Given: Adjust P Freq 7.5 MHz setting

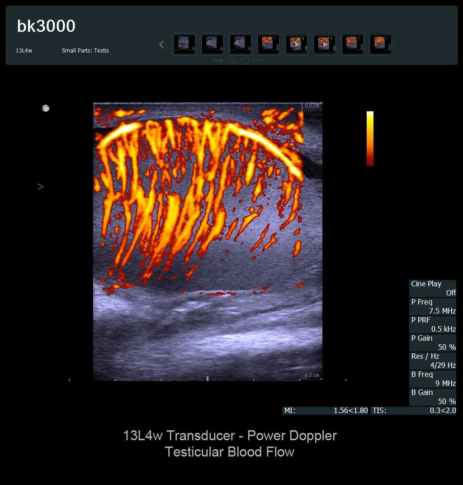Looking at the screenshot, I should click(433, 306).
